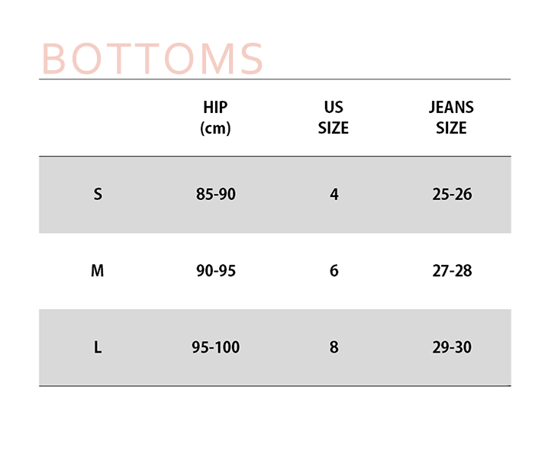Click the M size row label
The image size is (548, 458).
pyautogui.click(x=97, y=271)
